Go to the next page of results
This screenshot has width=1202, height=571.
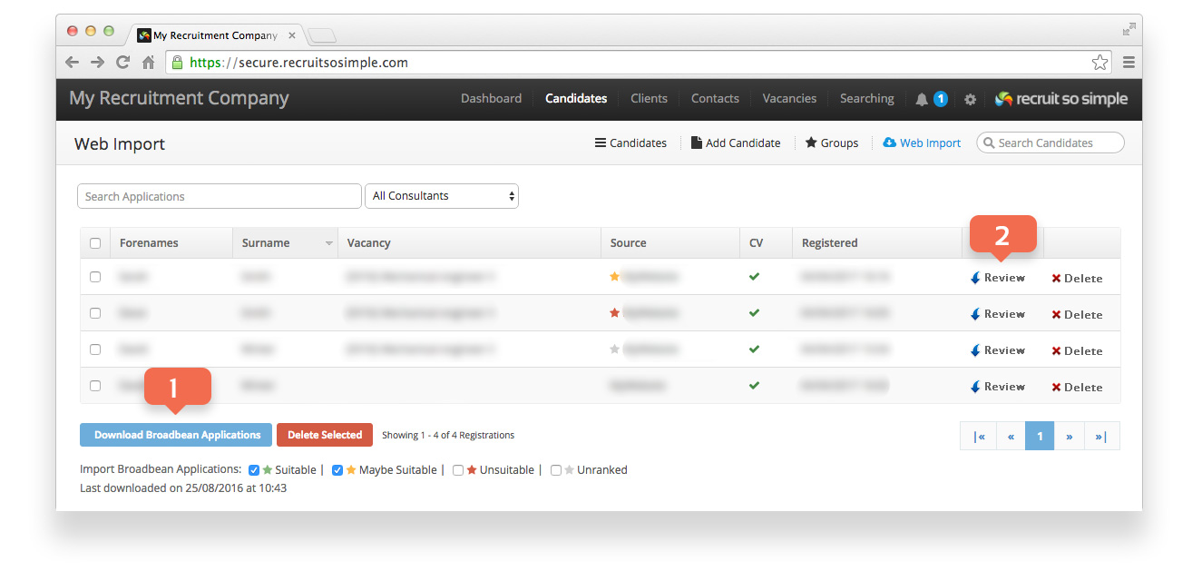coord(1069,436)
